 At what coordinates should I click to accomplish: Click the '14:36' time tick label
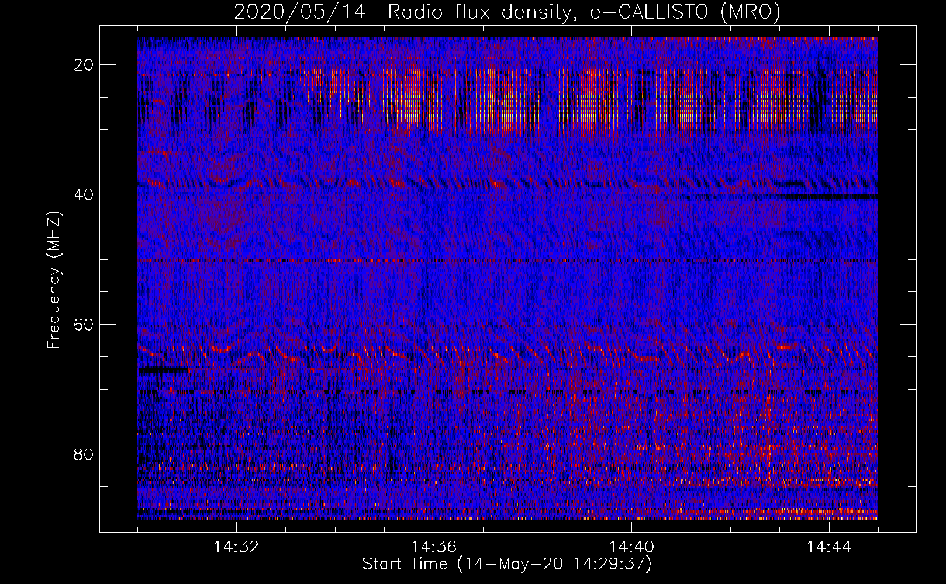pyautogui.click(x=434, y=547)
